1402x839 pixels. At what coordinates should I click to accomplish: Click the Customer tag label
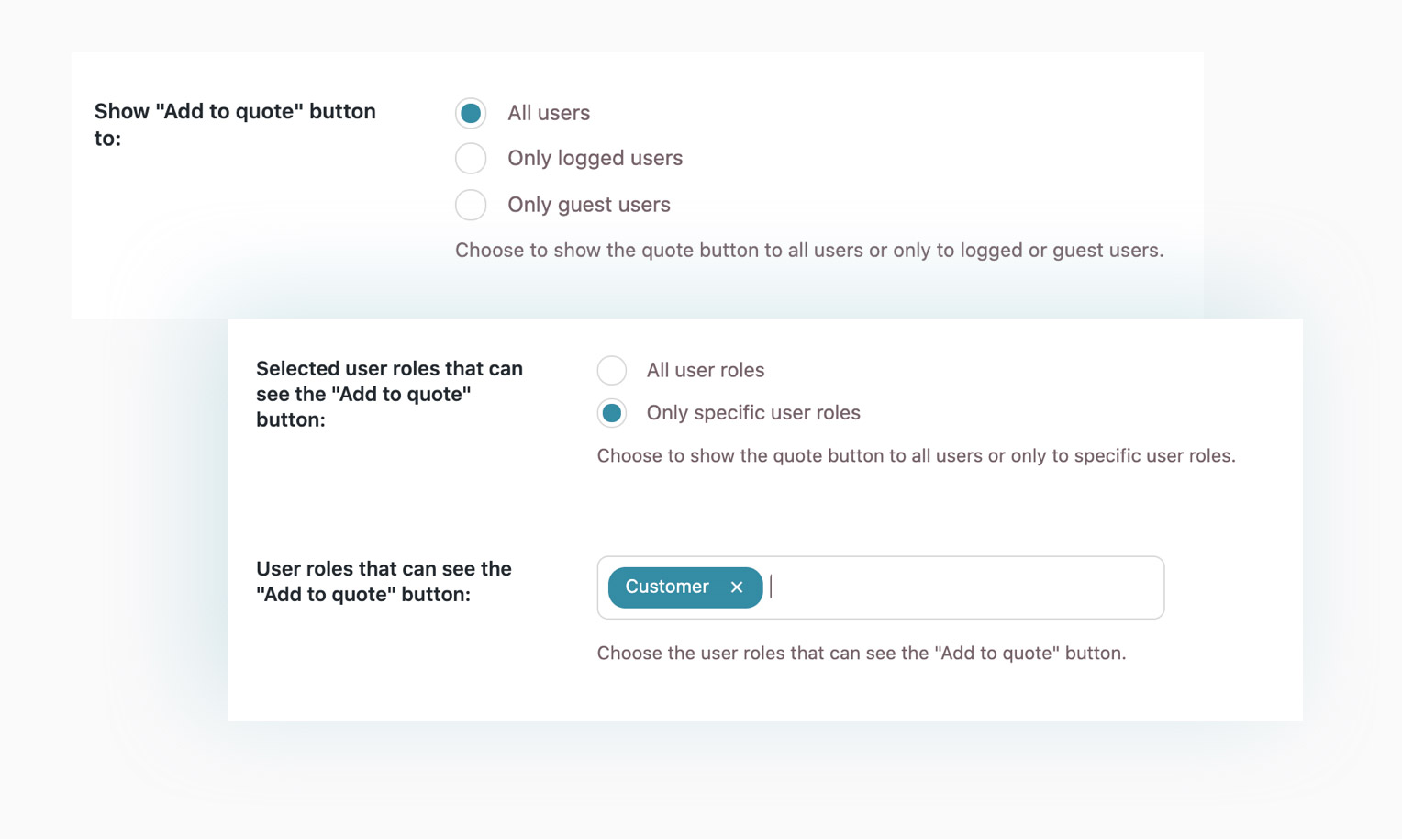[667, 587]
